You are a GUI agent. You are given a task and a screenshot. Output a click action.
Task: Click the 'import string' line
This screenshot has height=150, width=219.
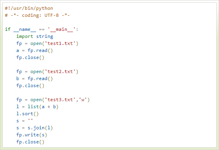[35, 36]
